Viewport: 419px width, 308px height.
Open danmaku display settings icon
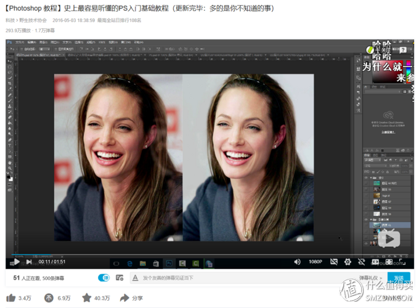coord(120,278)
